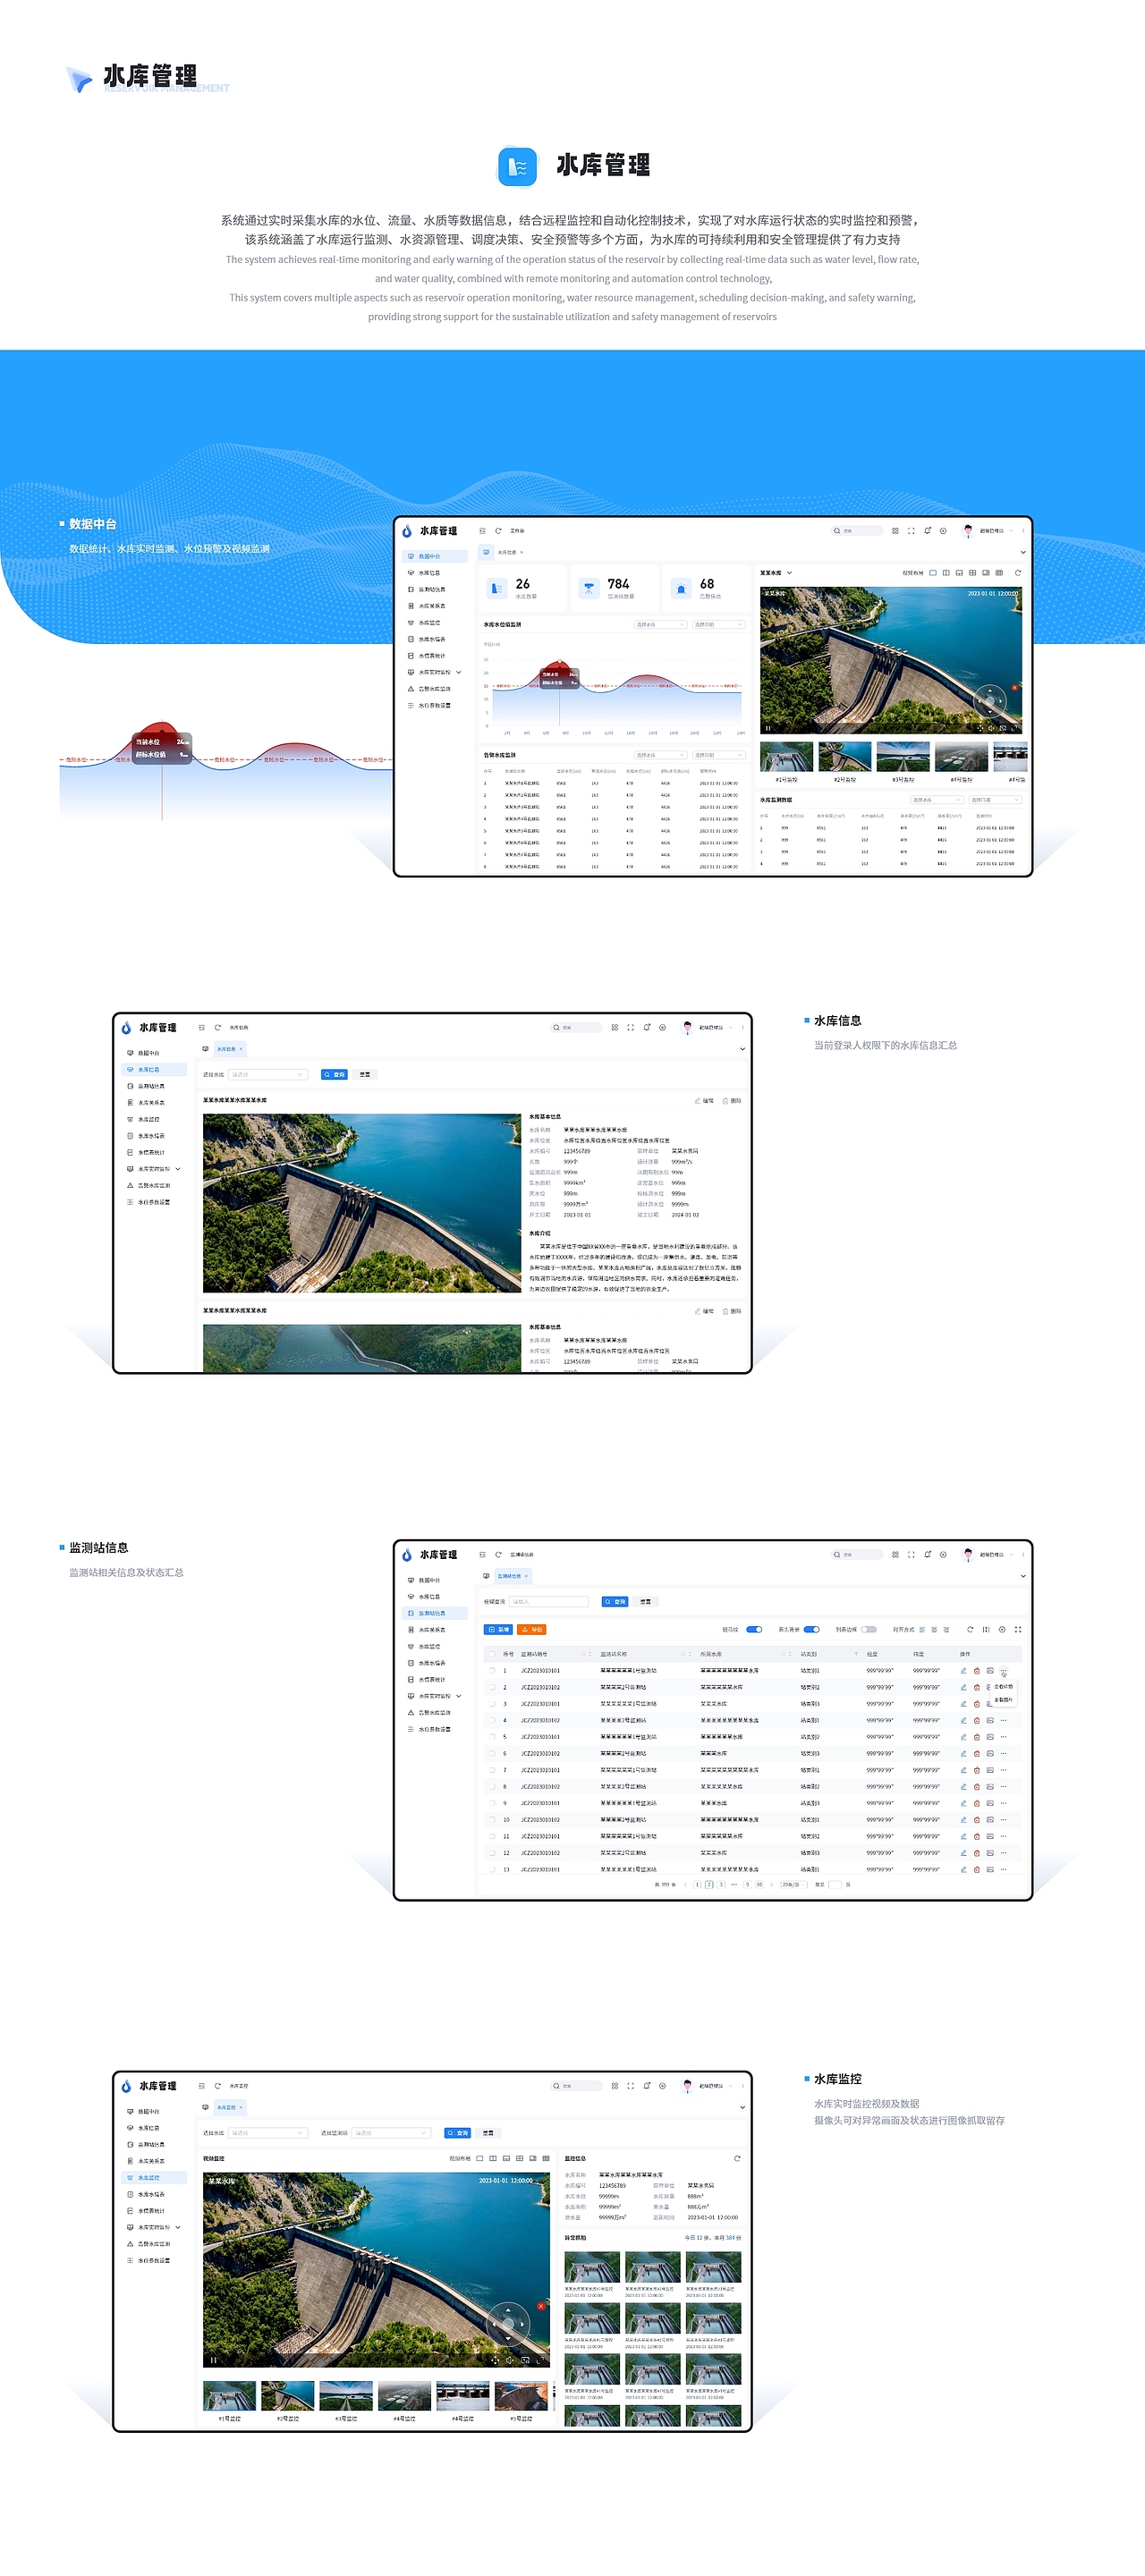The width and height of the screenshot is (1145, 2576).
Task: Open 水库信息 menu item in the 数据中台 window sidebar
Action: click(434, 573)
